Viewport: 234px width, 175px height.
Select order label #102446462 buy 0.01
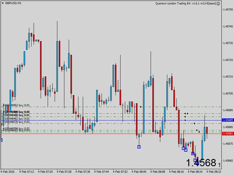16,119
